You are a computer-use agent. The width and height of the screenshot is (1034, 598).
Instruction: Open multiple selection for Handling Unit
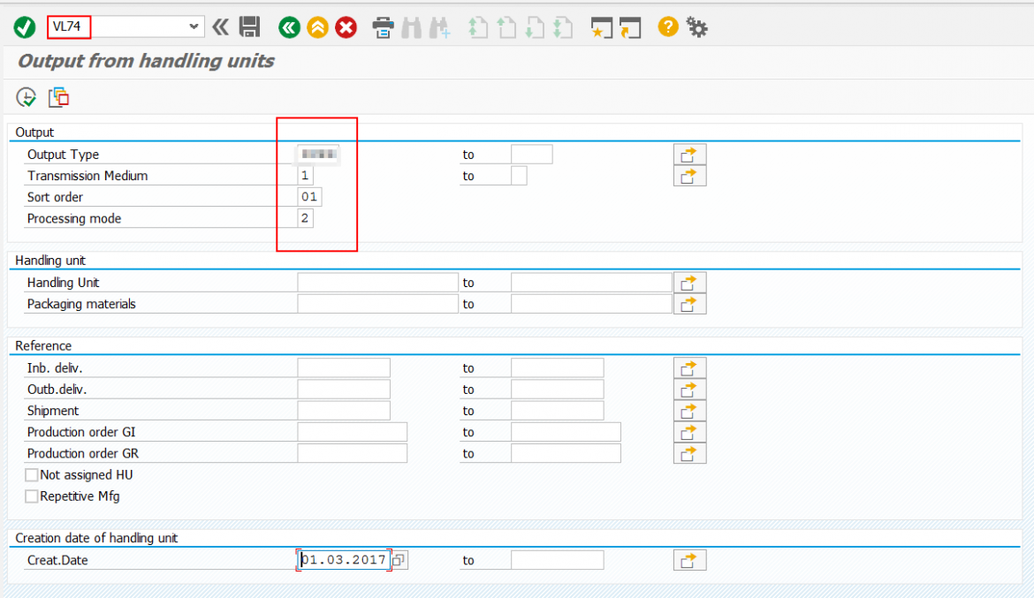tap(689, 283)
